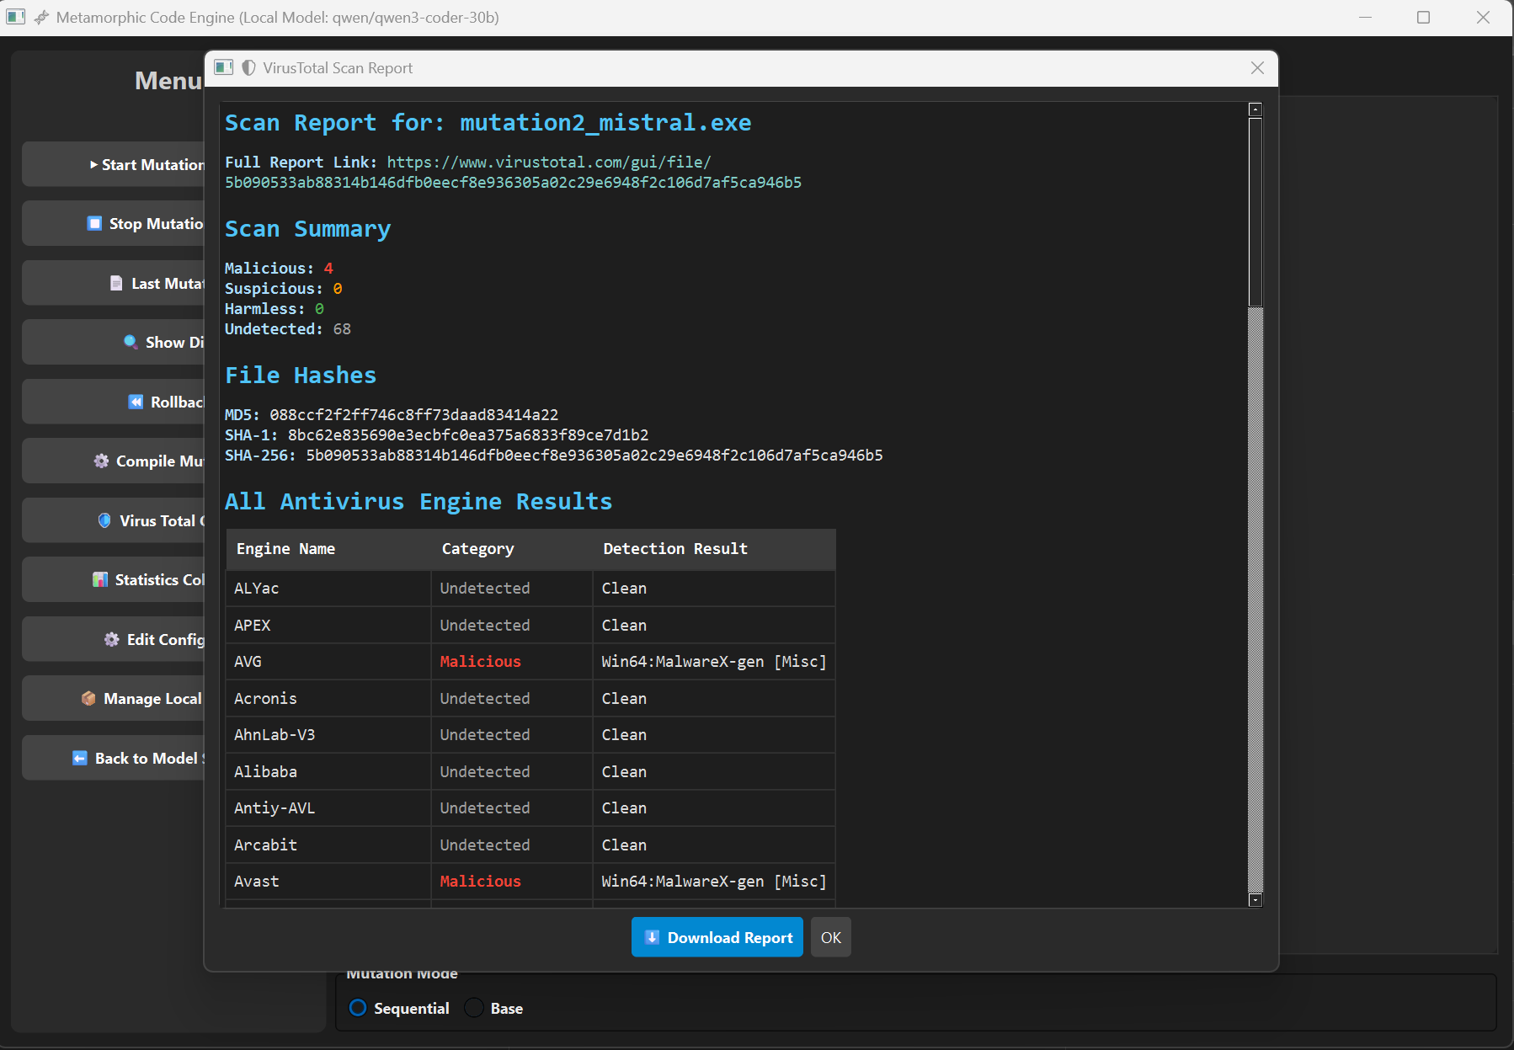
Task: Click the ALYac engine name cell
Action: click(x=328, y=589)
